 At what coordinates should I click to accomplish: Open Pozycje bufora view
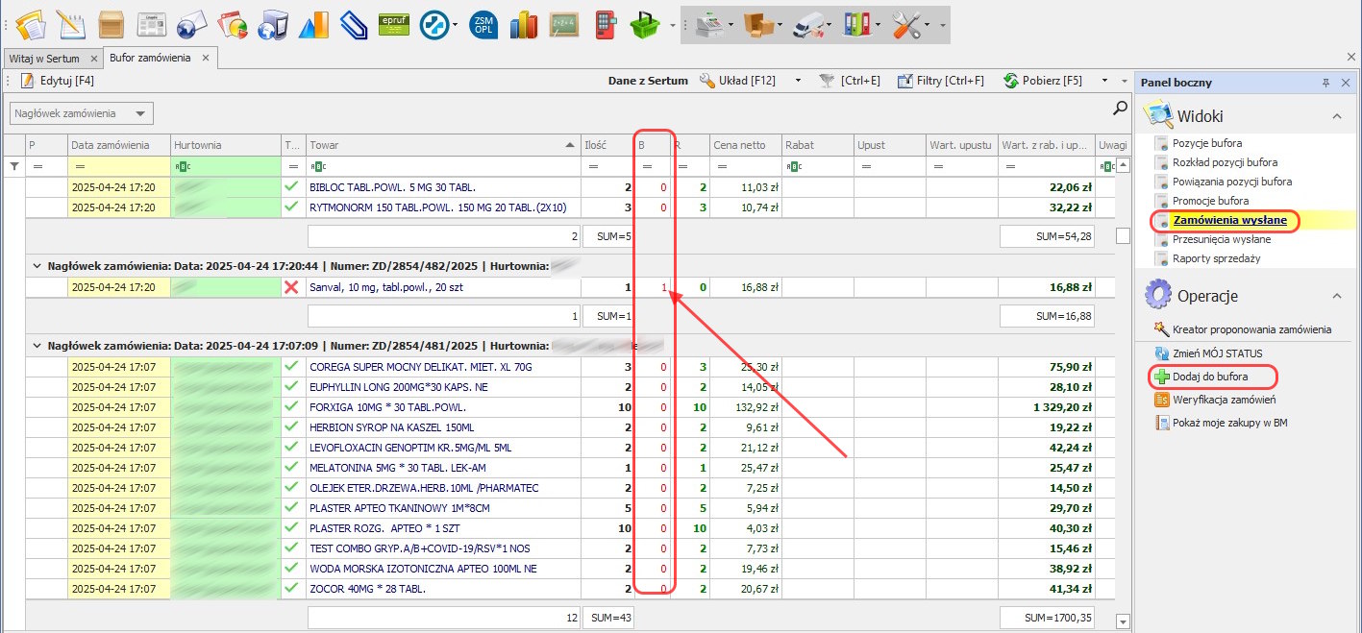click(x=1206, y=143)
